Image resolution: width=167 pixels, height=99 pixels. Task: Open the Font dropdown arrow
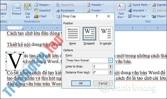pos(110,61)
